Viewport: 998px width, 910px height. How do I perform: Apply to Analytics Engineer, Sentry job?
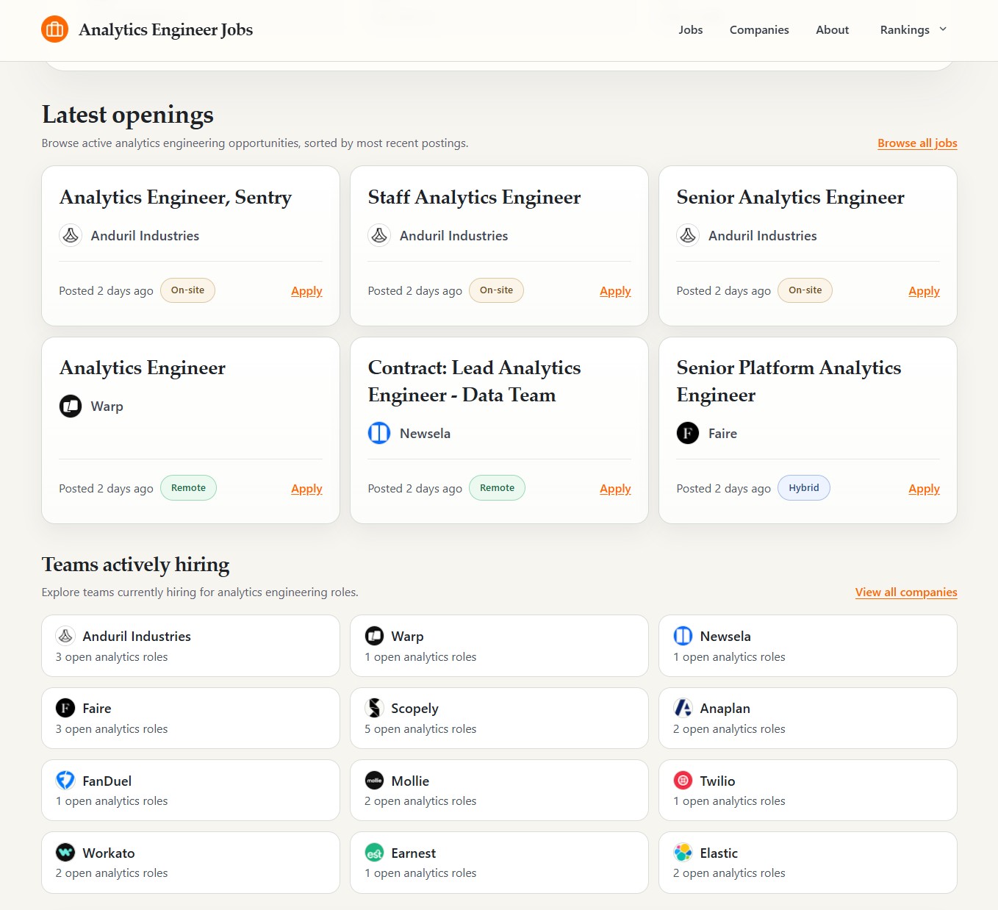point(306,291)
